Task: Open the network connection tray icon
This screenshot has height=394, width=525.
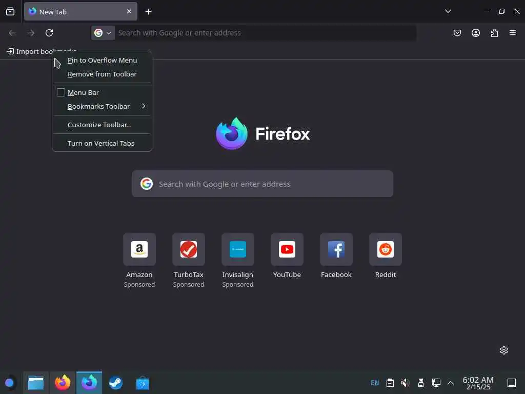Action: point(436,383)
